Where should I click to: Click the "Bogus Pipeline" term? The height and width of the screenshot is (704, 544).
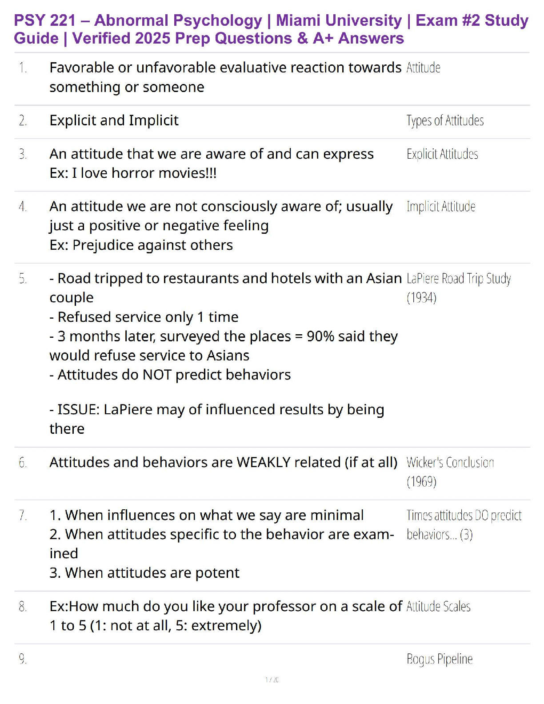440,659
